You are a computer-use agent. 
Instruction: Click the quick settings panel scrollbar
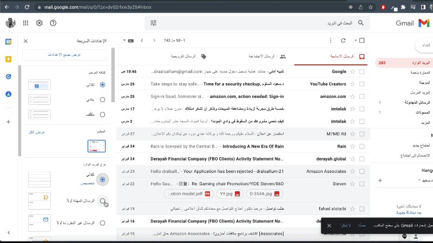113,75
